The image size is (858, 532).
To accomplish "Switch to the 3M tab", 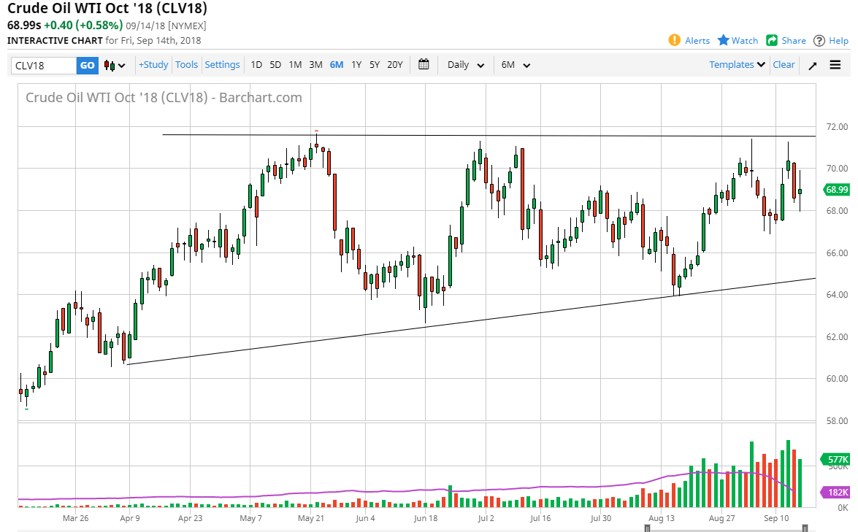I will click(315, 65).
